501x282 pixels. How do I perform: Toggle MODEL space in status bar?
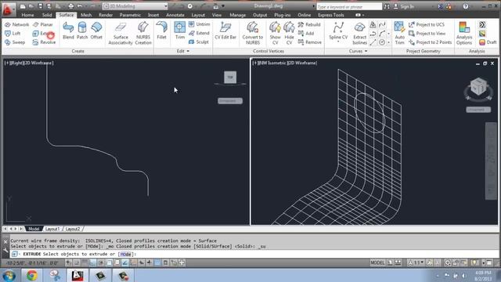377,263
